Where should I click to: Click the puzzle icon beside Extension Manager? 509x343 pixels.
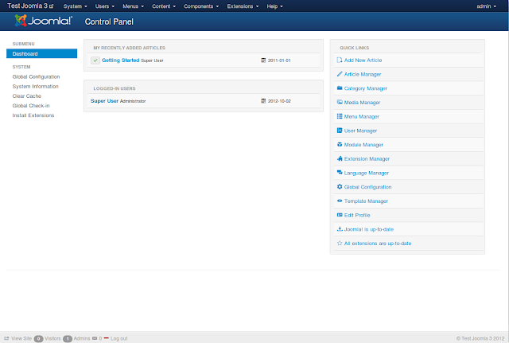pos(340,158)
